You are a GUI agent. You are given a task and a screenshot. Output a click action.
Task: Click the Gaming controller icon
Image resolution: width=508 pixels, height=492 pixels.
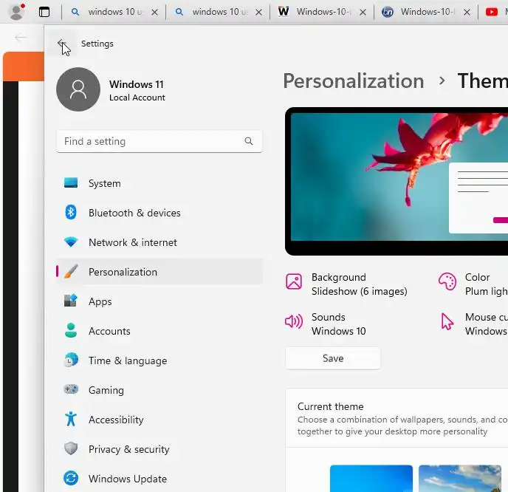click(71, 389)
